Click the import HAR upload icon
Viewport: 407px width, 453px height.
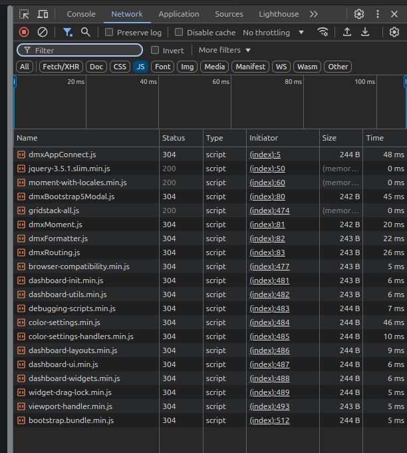347,32
